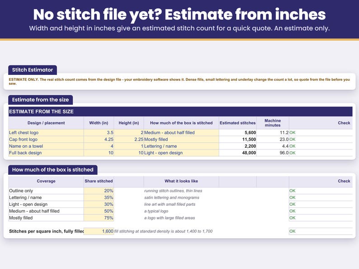359x269 pixels.
Task: Click the 'ESTIMATE ONLY' warning note
Action: pyautogui.click(x=179, y=81)
